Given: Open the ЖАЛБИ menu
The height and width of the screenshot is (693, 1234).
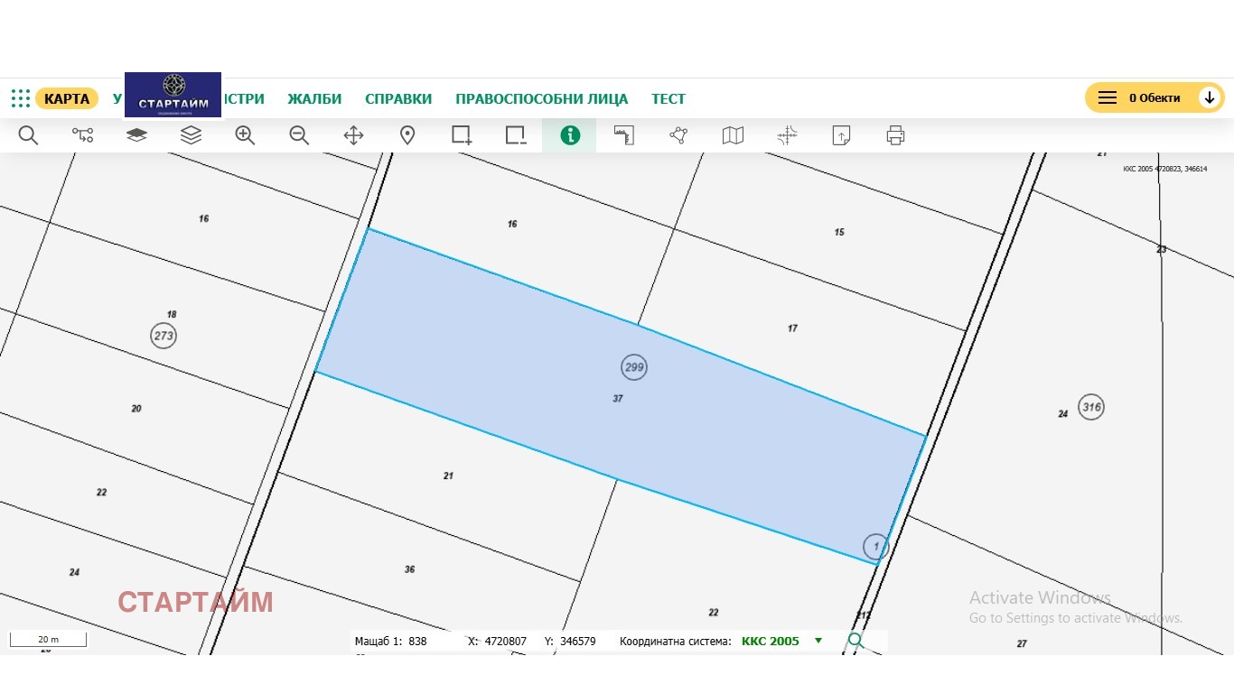Looking at the screenshot, I should tap(314, 99).
